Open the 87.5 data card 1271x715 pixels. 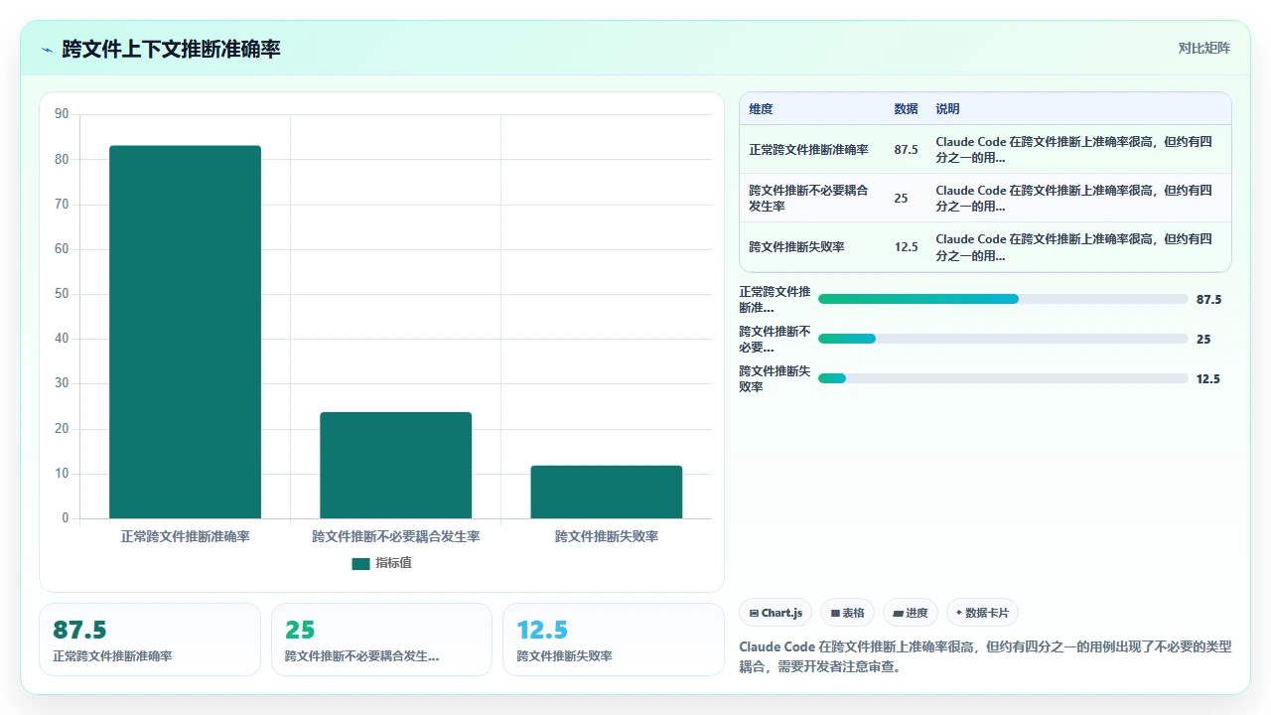tap(150, 640)
